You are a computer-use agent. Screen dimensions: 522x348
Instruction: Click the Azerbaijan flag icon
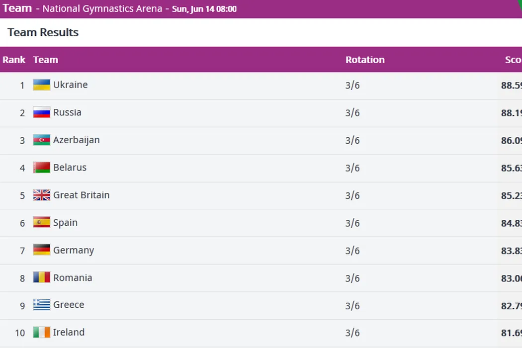point(42,140)
